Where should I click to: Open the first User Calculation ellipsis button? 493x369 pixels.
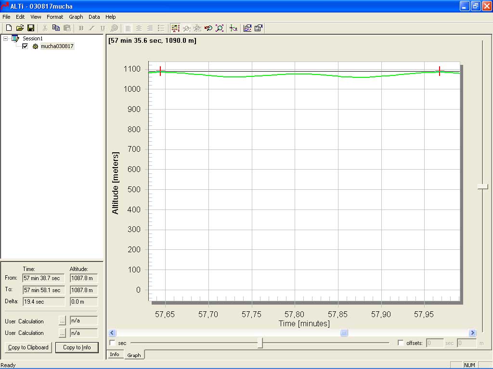63,321
